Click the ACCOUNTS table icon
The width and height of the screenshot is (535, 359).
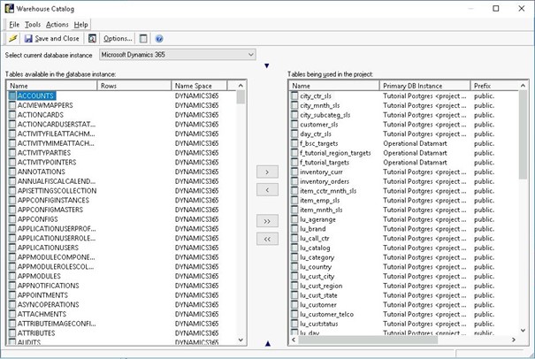pos(11,95)
